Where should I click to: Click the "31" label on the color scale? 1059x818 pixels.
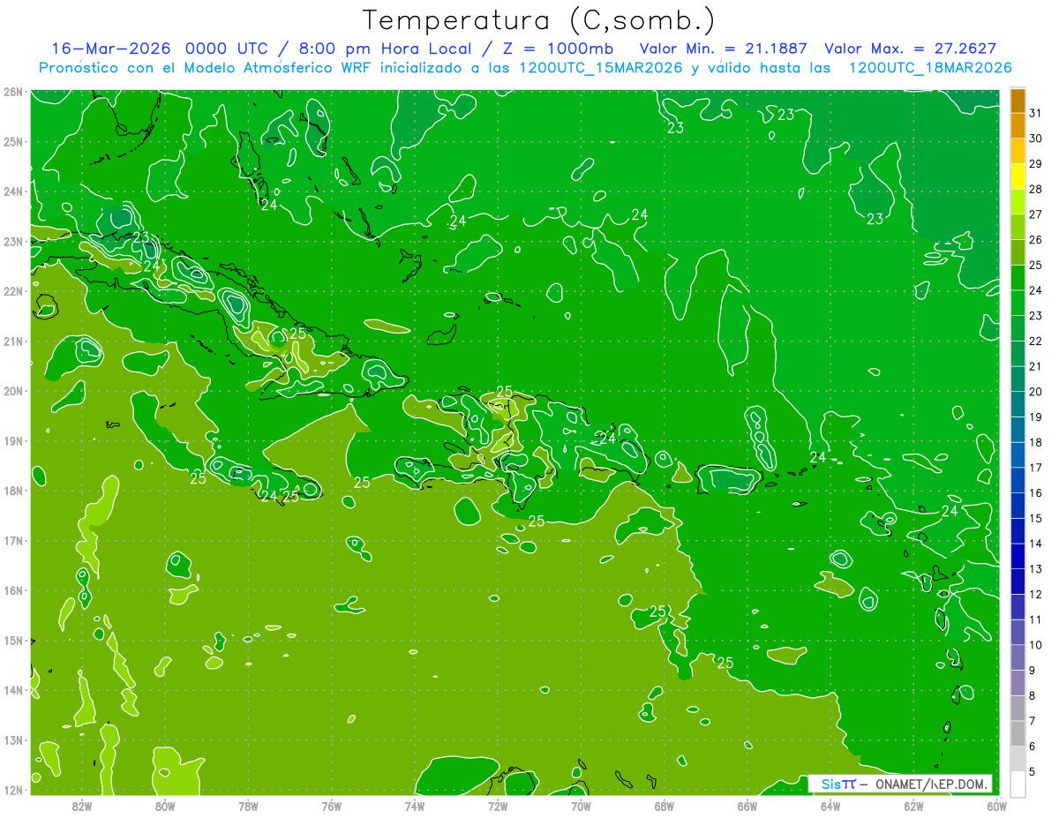(1035, 112)
